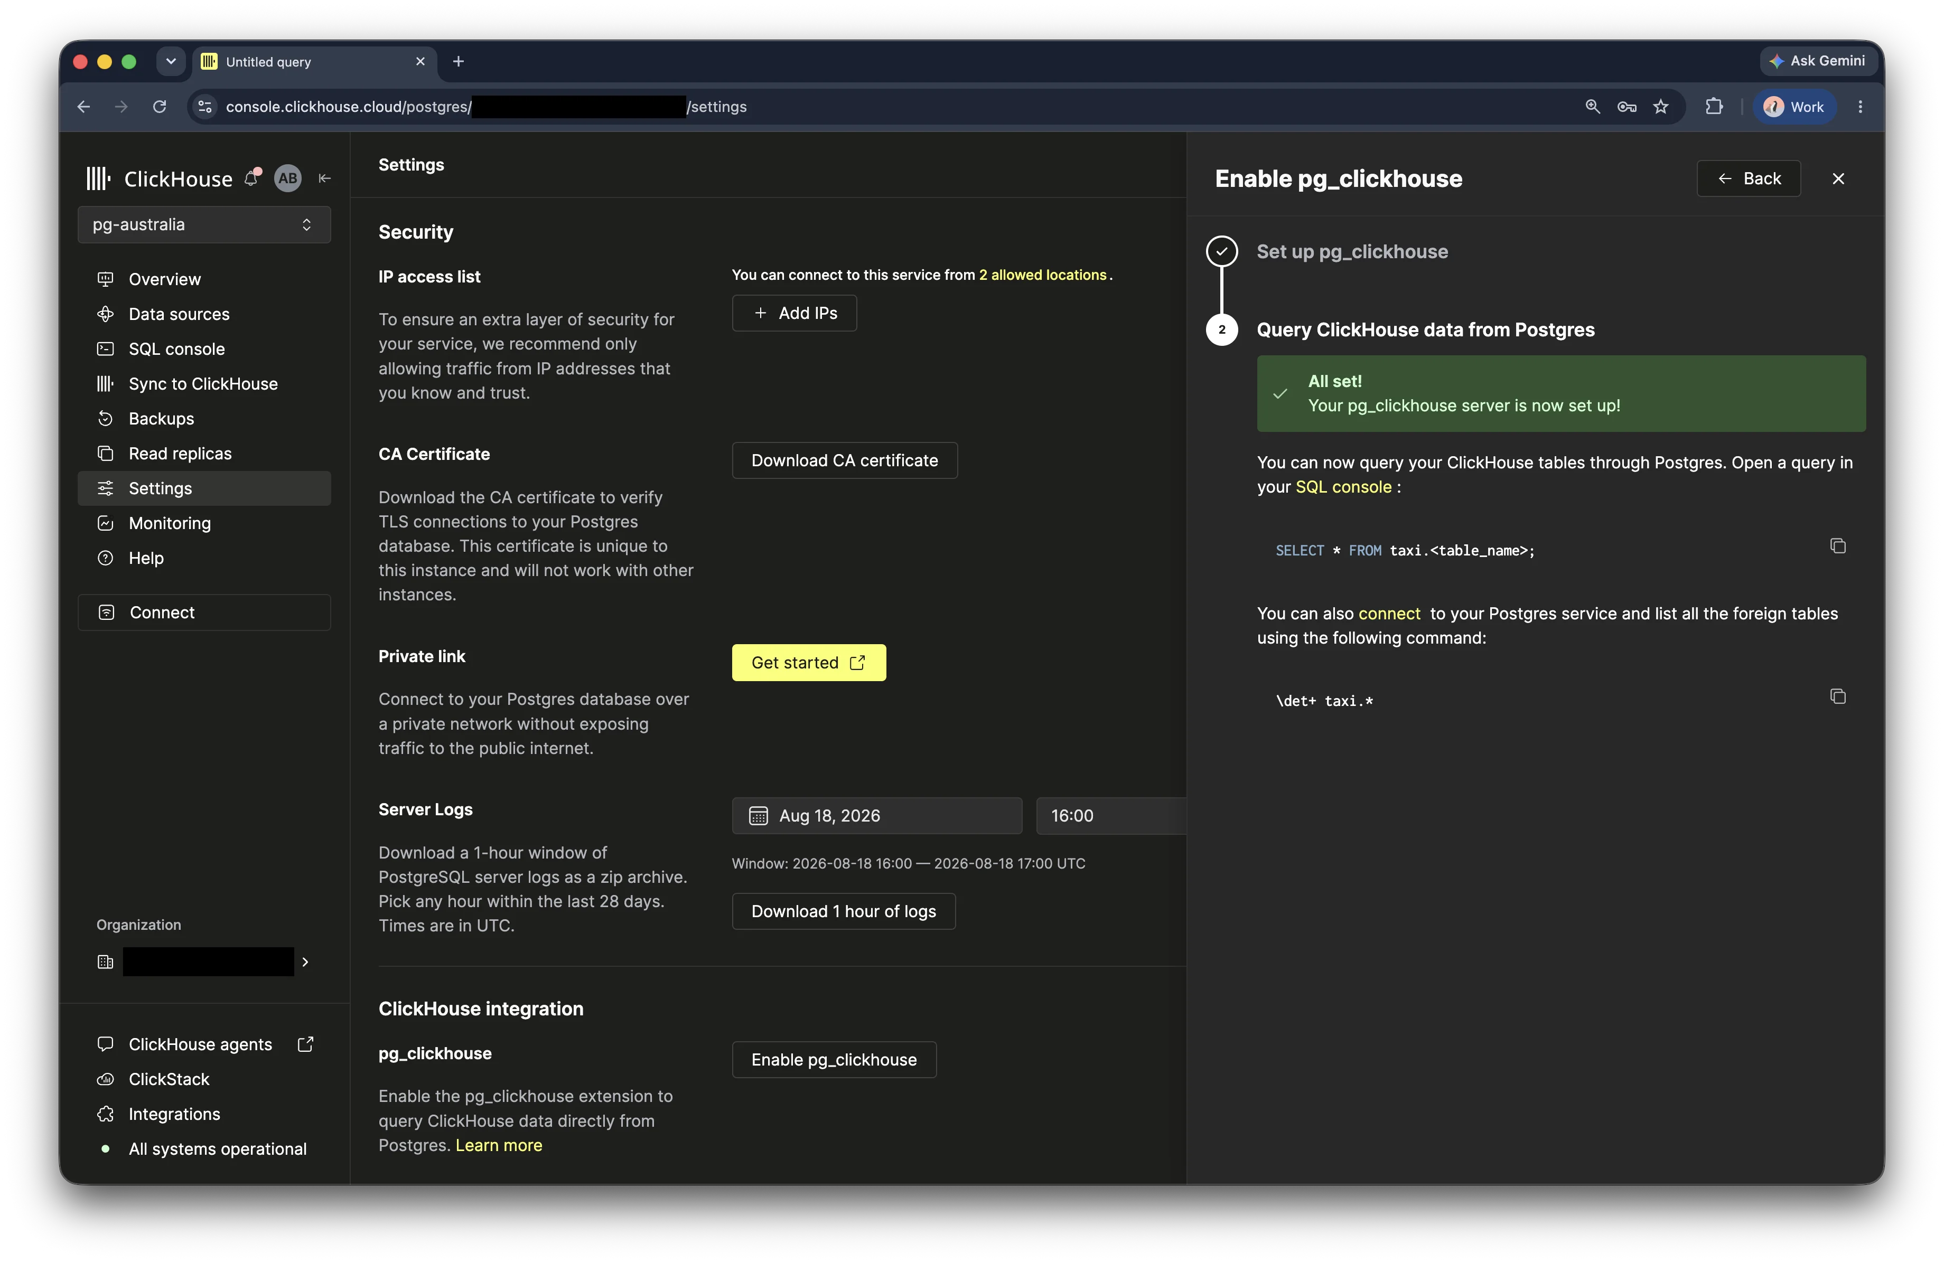This screenshot has height=1263, width=1944.
Task: Open Monitoring page
Action: (204, 523)
